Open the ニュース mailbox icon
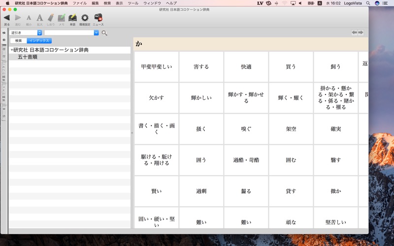The height and width of the screenshot is (246, 394). click(98, 18)
